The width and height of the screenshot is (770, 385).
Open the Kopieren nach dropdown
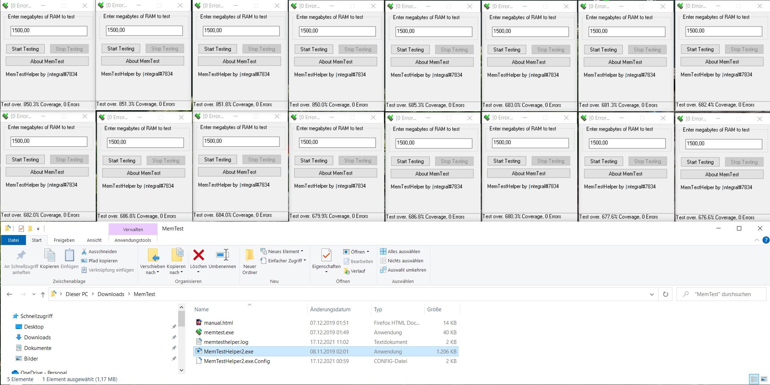[x=176, y=269]
